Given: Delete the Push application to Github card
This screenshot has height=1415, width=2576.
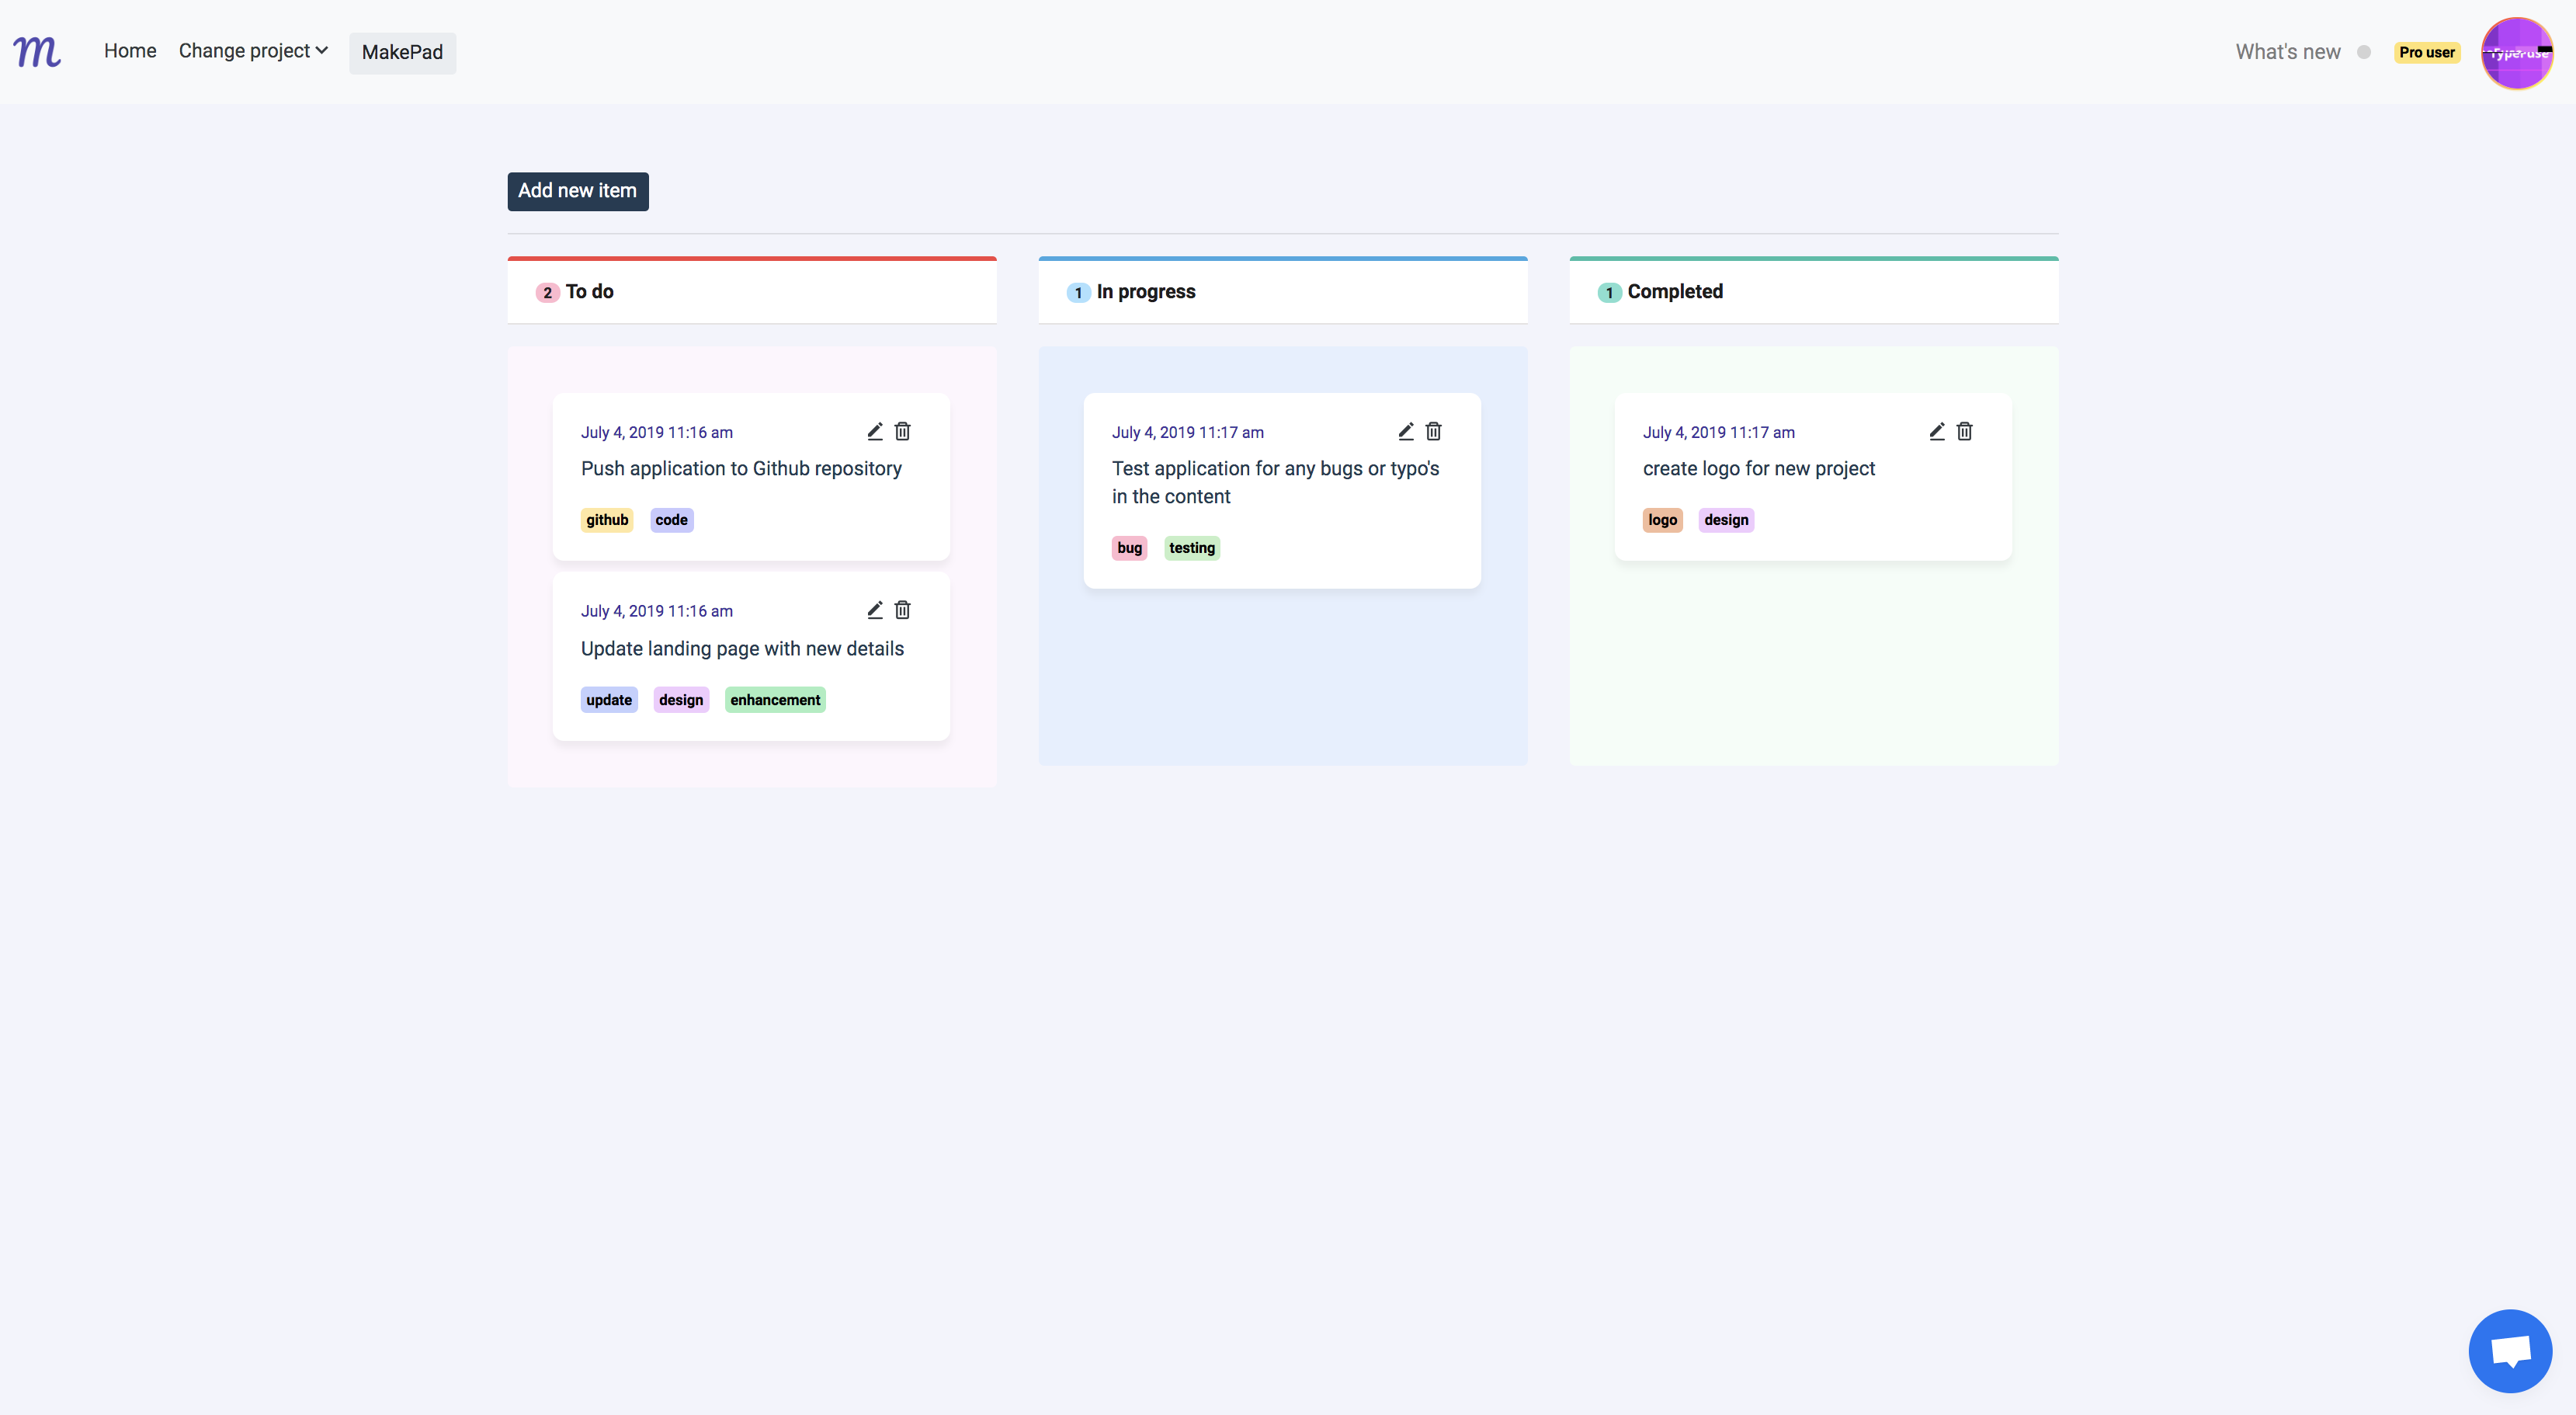Looking at the screenshot, I should (902, 431).
